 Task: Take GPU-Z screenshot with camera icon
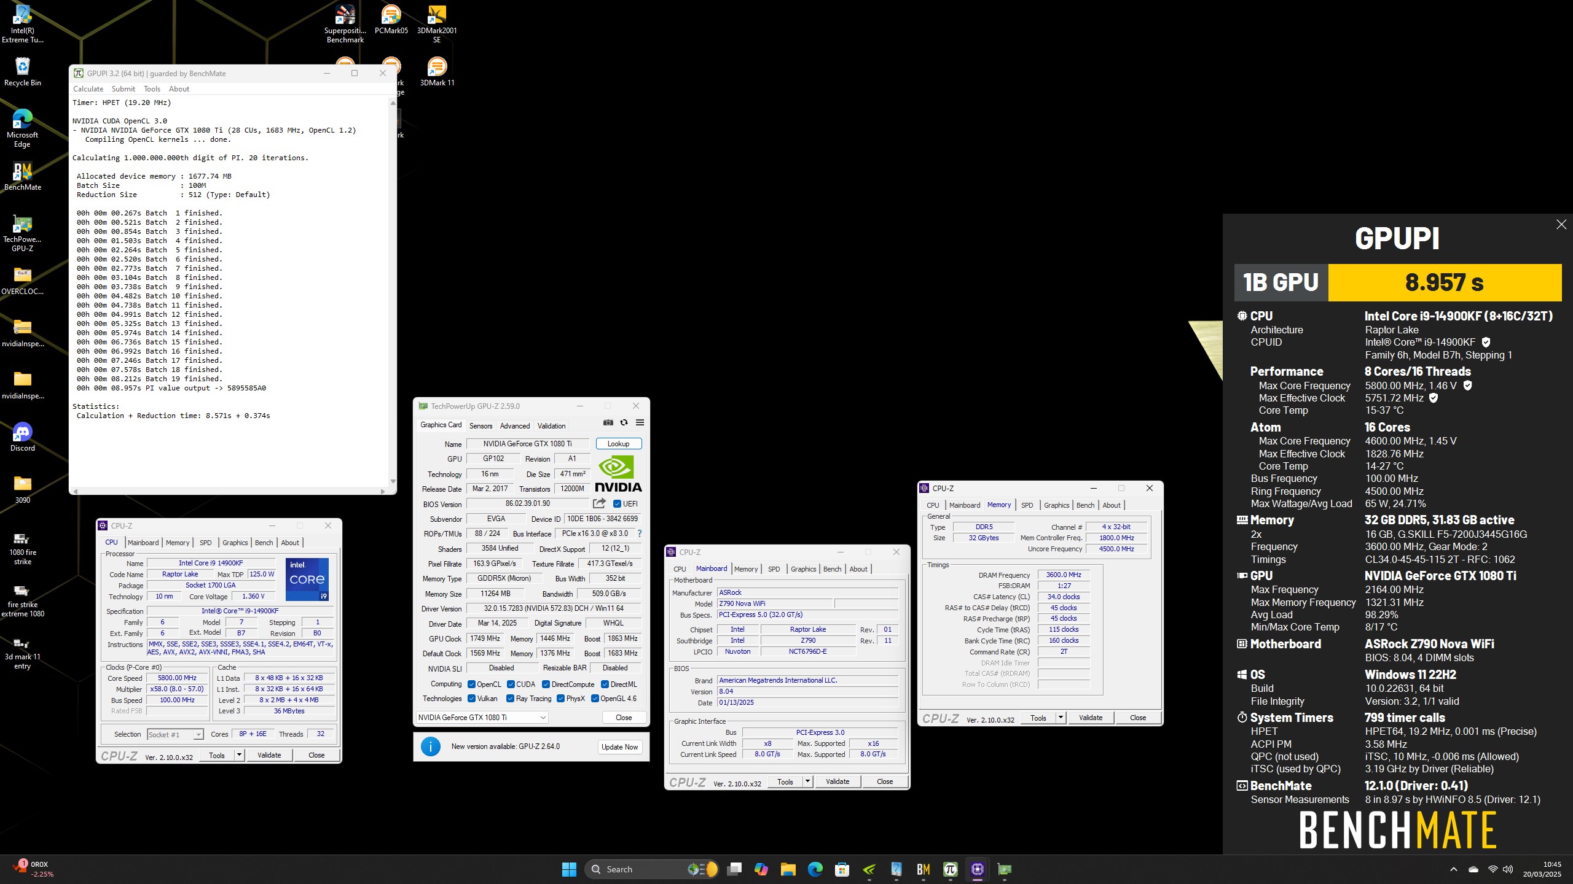coord(608,422)
